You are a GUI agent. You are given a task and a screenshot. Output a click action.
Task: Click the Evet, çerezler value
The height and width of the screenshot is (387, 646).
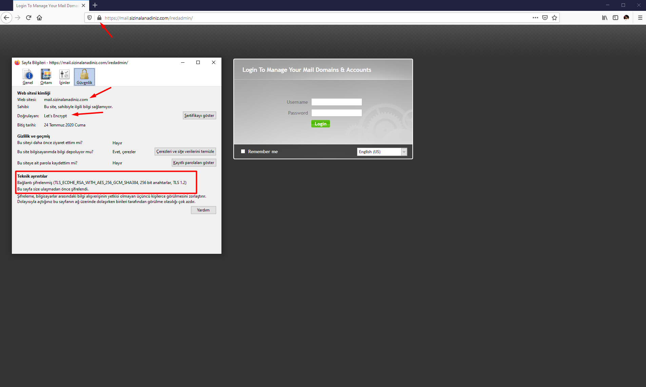(124, 152)
